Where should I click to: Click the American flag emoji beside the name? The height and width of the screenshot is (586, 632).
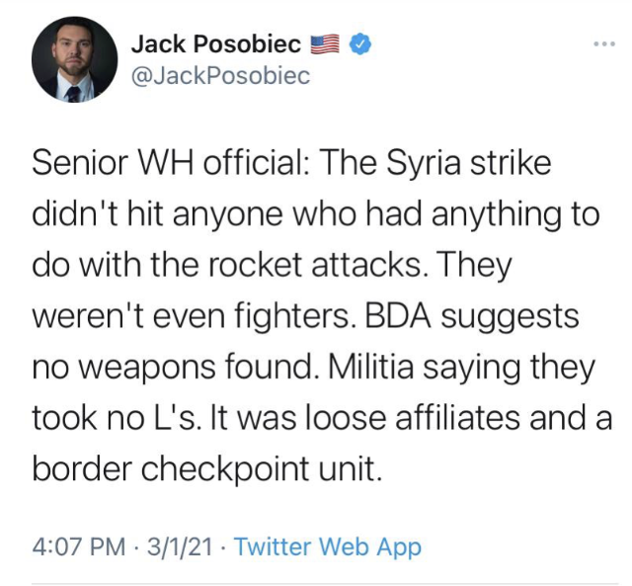[325, 44]
